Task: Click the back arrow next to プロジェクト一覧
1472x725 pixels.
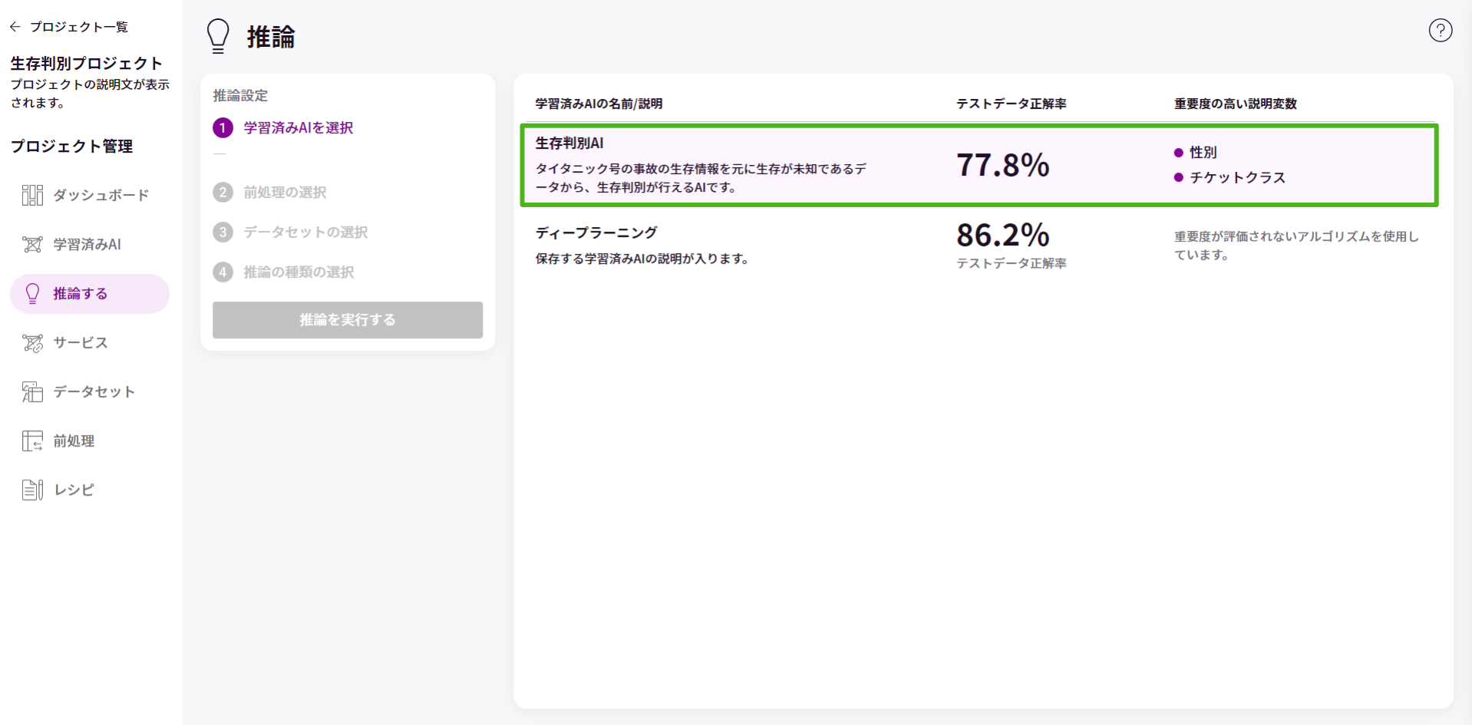Action: [15, 27]
